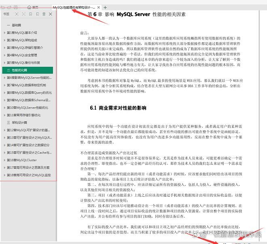Open bookmark 第7章MySQL数据库锁定机制
The image size is (267, 244).
tap(26, 85)
